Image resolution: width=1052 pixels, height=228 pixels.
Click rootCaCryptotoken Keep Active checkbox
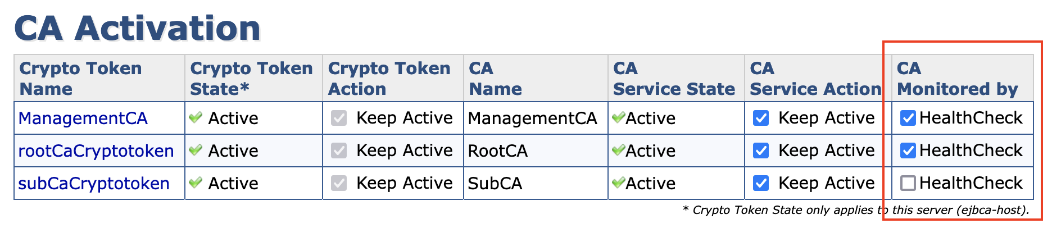point(339,151)
